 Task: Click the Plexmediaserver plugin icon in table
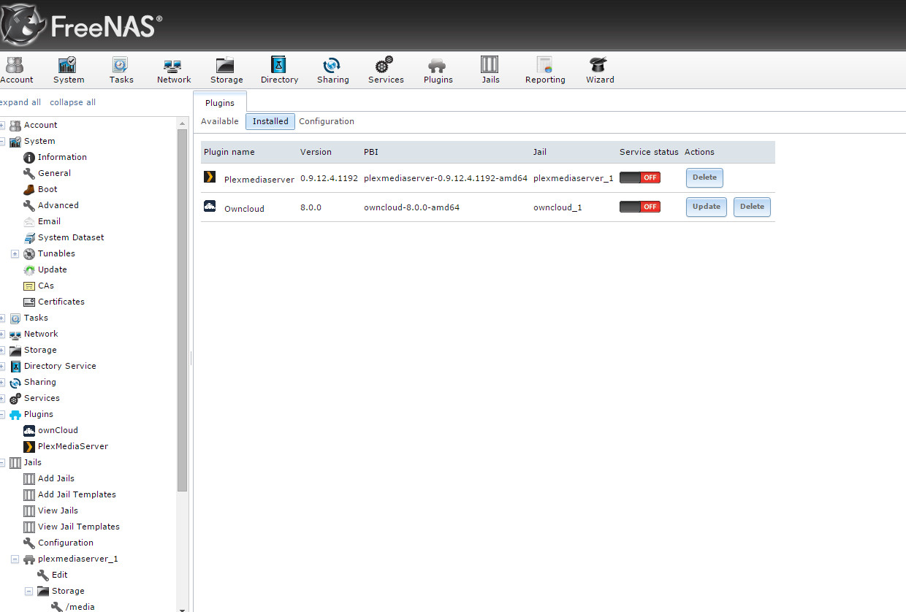(x=210, y=177)
